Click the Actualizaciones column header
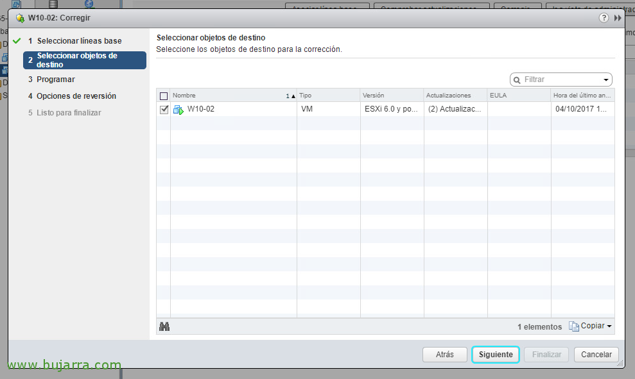Image resolution: width=635 pixels, height=379 pixels. pos(456,96)
